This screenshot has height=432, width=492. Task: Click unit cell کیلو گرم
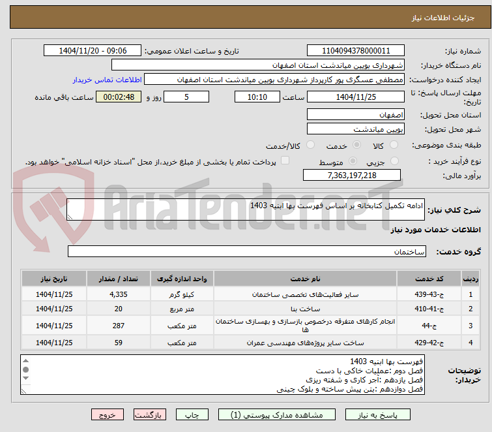(x=182, y=294)
